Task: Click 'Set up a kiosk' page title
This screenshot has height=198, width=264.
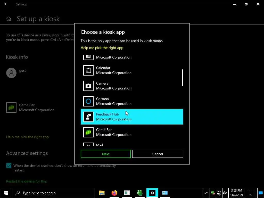Action: [x=38, y=19]
